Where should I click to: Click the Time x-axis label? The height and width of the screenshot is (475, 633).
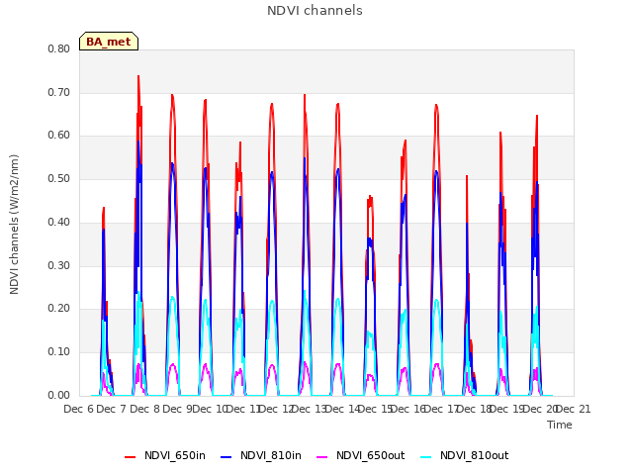pyautogui.click(x=560, y=425)
